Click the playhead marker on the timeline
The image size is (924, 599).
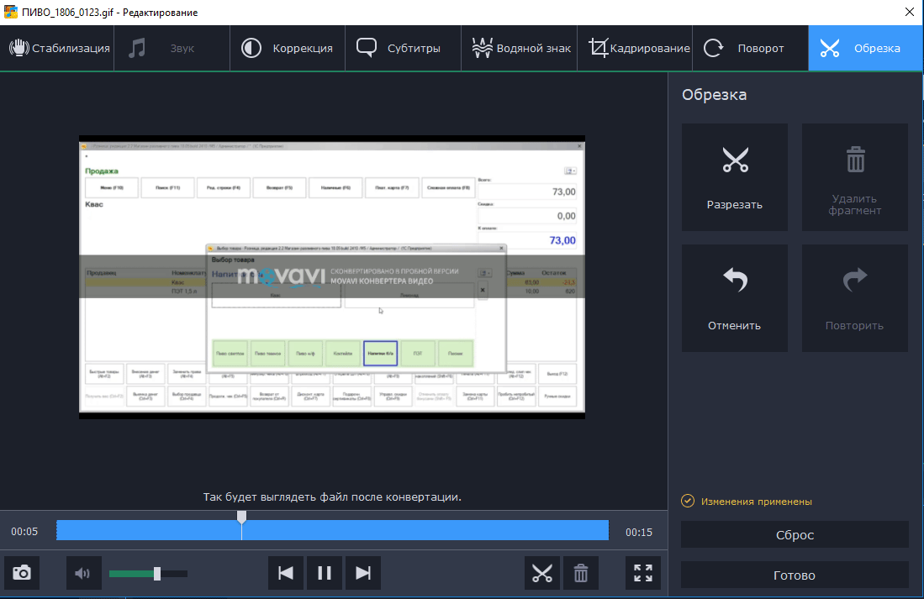pos(241,517)
